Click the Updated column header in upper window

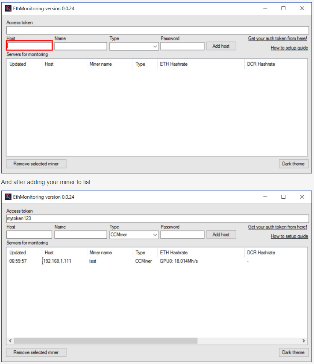[x=18, y=64]
